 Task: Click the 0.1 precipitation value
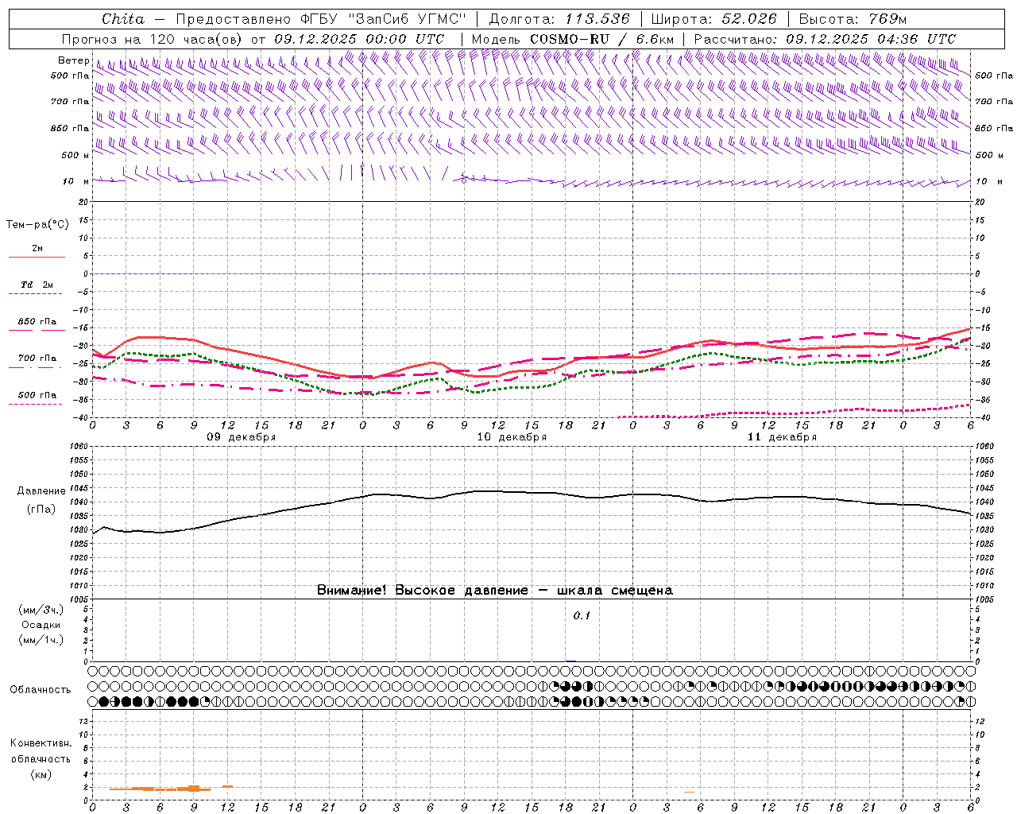click(x=582, y=616)
